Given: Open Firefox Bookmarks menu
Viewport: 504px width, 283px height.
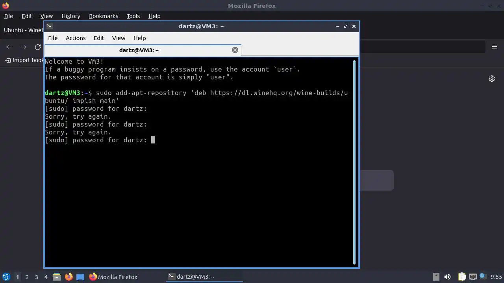Looking at the screenshot, I should click(x=104, y=16).
